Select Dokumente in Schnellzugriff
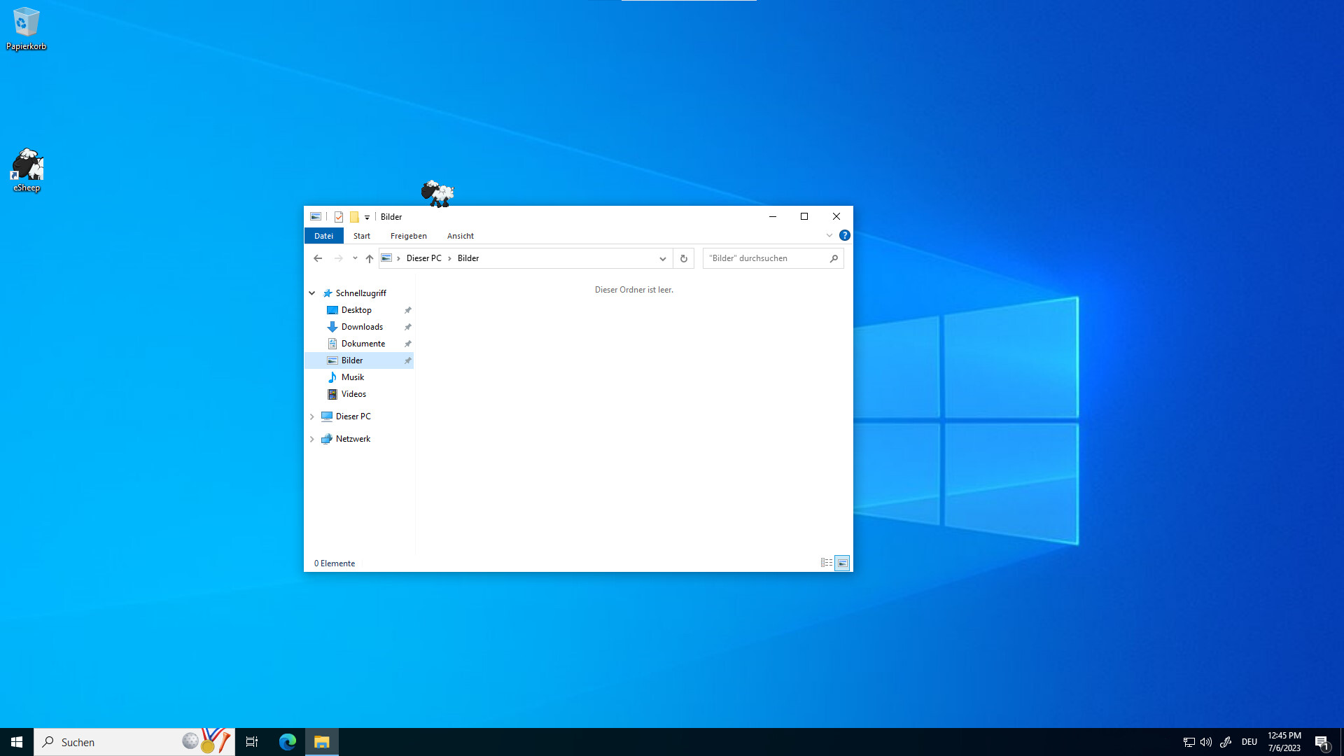 pyautogui.click(x=363, y=344)
